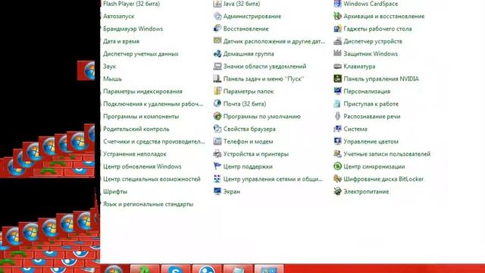Click the Параметры папок folder icon

[217, 91]
